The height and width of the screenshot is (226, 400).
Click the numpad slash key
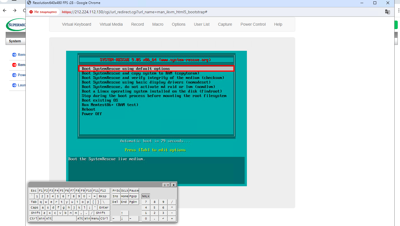tap(172, 202)
